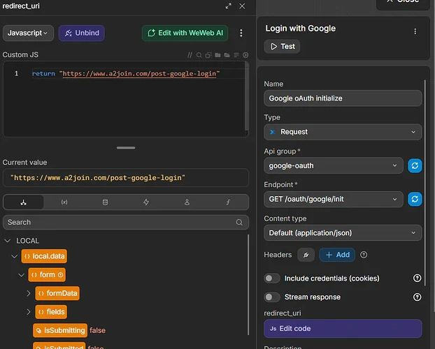Viewport: 435px width, 349px height.
Task: Click the search icon above code editor
Action: coord(199,55)
